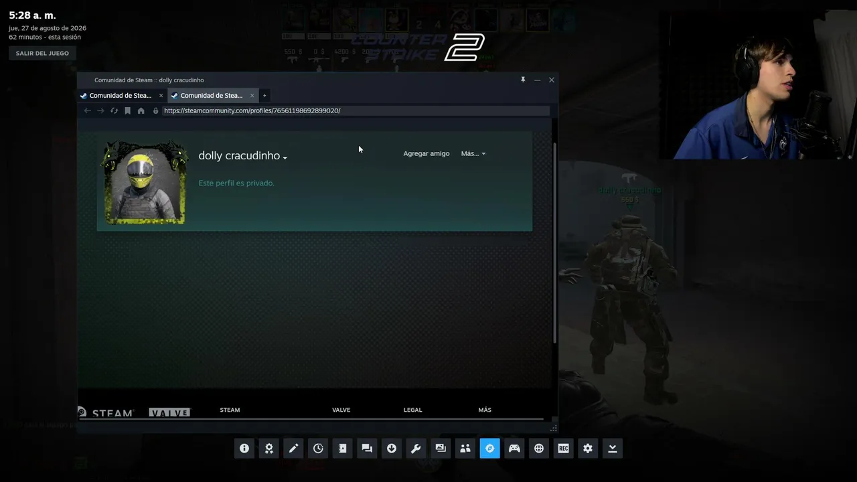Minimize the Steam community browser window
This screenshot has height=482, width=857.
537,80
